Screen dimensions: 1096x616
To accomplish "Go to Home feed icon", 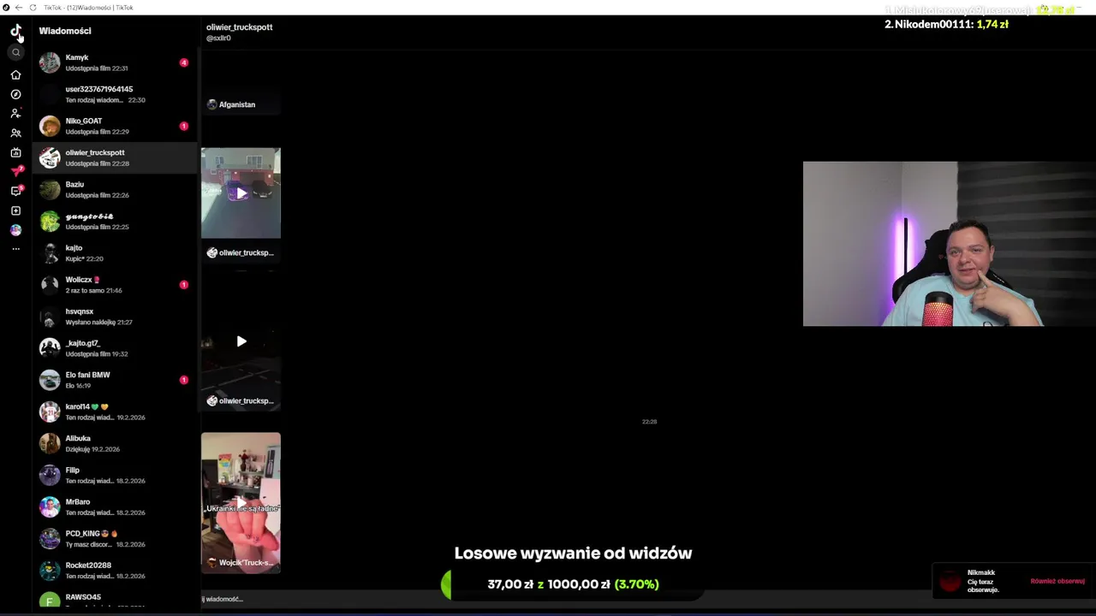I will pos(15,74).
